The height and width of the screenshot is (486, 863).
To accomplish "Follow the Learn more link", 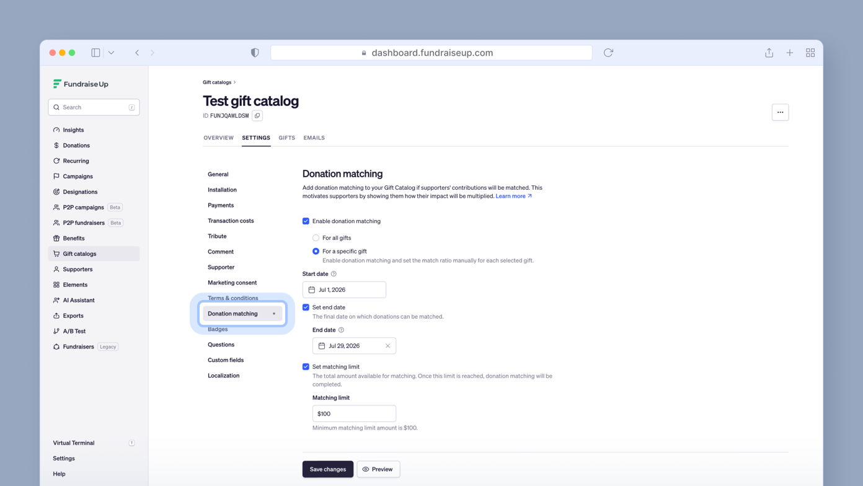I will coord(513,196).
